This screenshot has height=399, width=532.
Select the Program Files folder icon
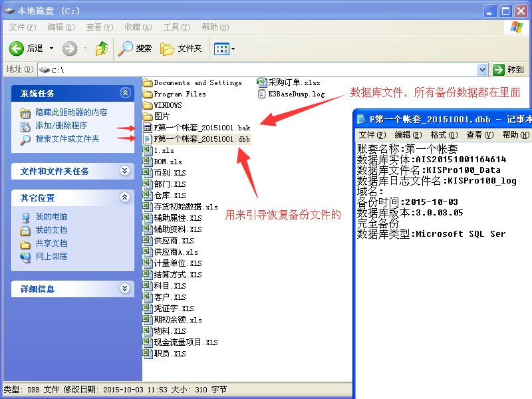point(148,94)
